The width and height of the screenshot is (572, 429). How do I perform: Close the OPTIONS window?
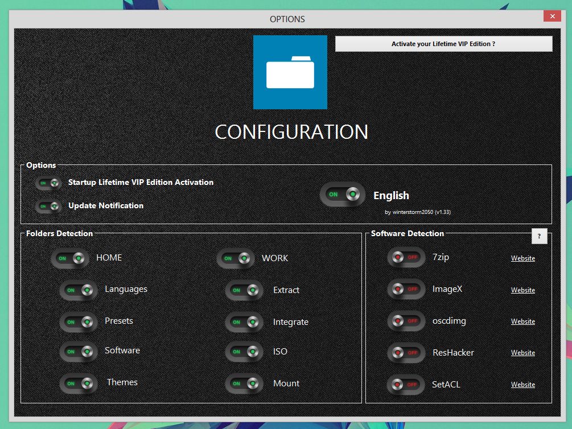coord(551,18)
